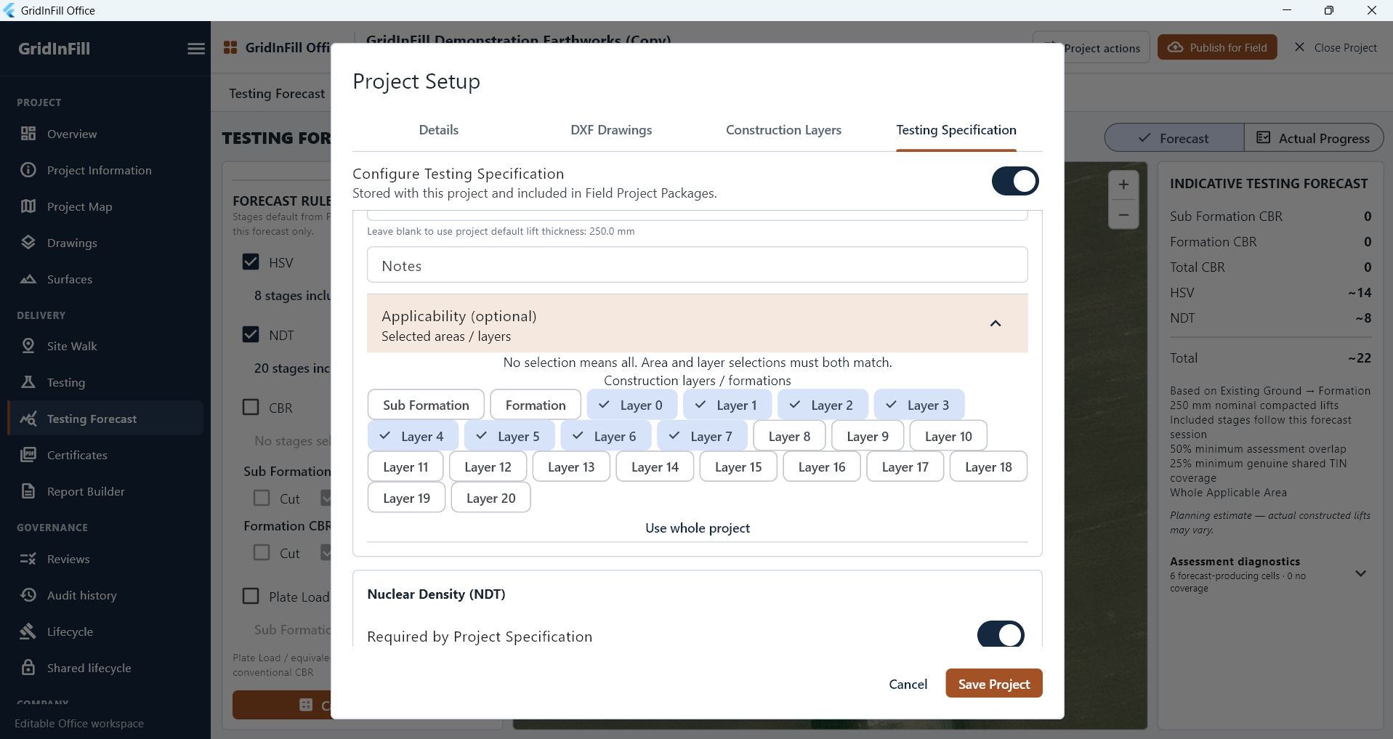Click the Save Project button
Viewport: 1393px width, 739px height.
tap(994, 684)
